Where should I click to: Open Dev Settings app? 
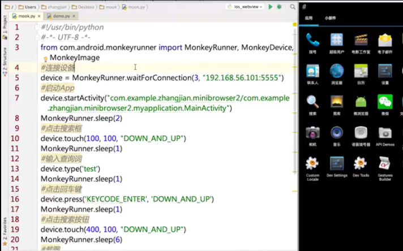[337, 164]
